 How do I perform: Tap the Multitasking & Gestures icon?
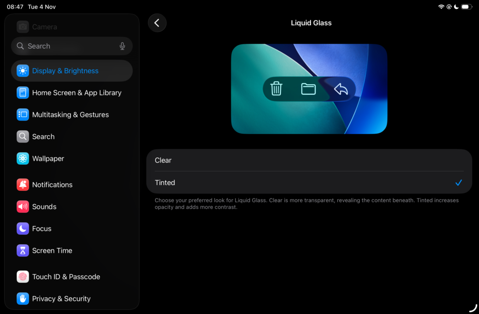point(22,114)
